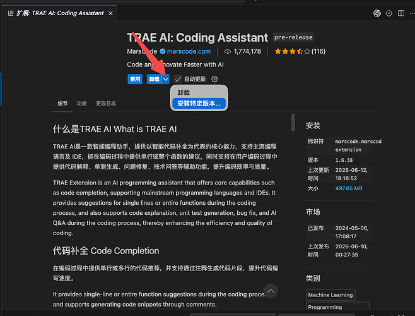415x316 pixels.
Task: Click the extension settings gear icon
Action: coord(214,79)
